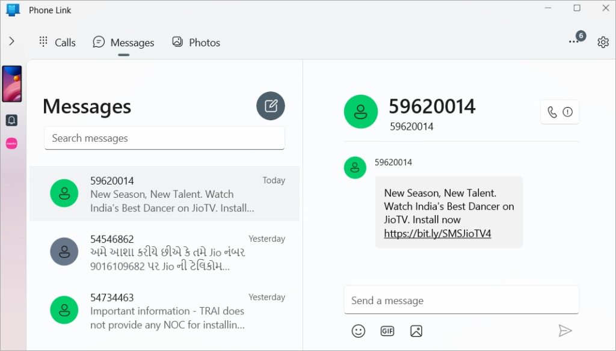Viewport: 616px width, 351px height.
Task: Compose a new message with pencil icon
Action: click(x=271, y=106)
